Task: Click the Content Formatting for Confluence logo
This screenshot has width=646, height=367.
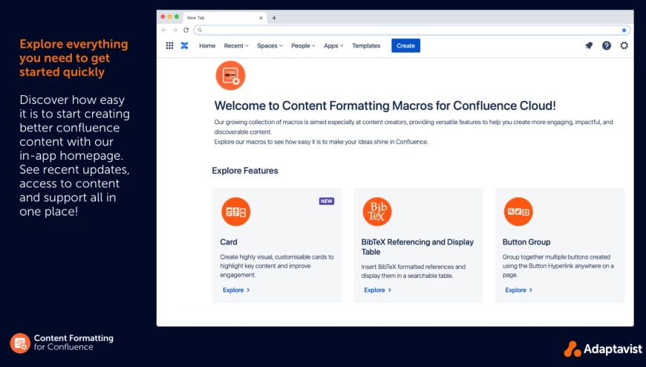Action: [62, 343]
